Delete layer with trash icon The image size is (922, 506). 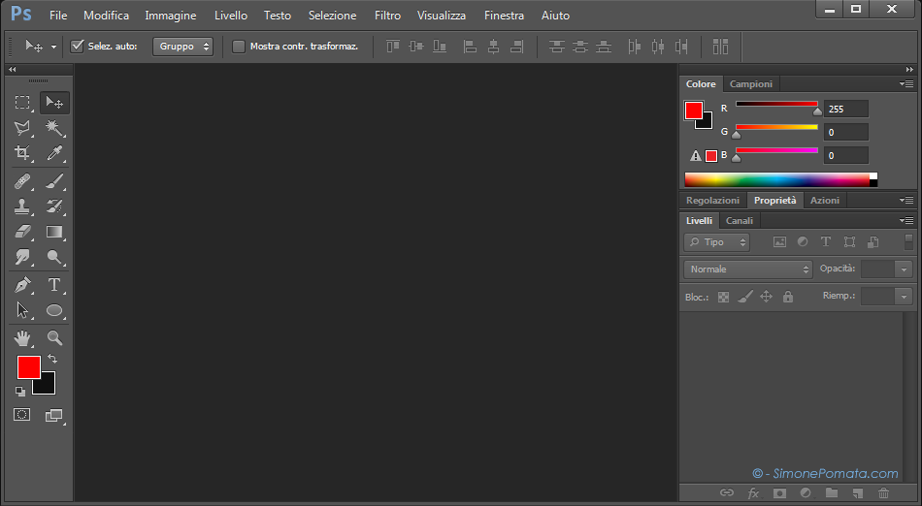884,493
